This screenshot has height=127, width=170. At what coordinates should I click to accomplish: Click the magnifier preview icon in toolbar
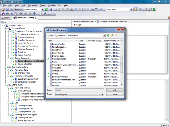click(x=71, y=10)
